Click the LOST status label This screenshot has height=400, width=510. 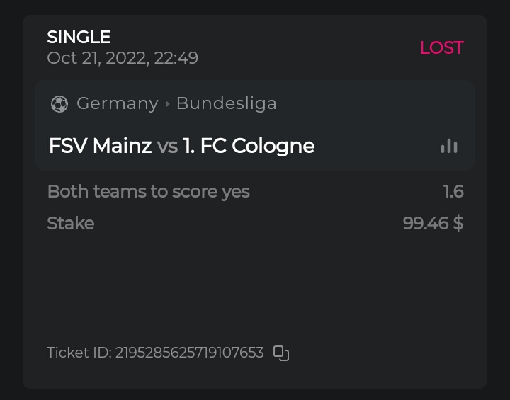coord(441,47)
